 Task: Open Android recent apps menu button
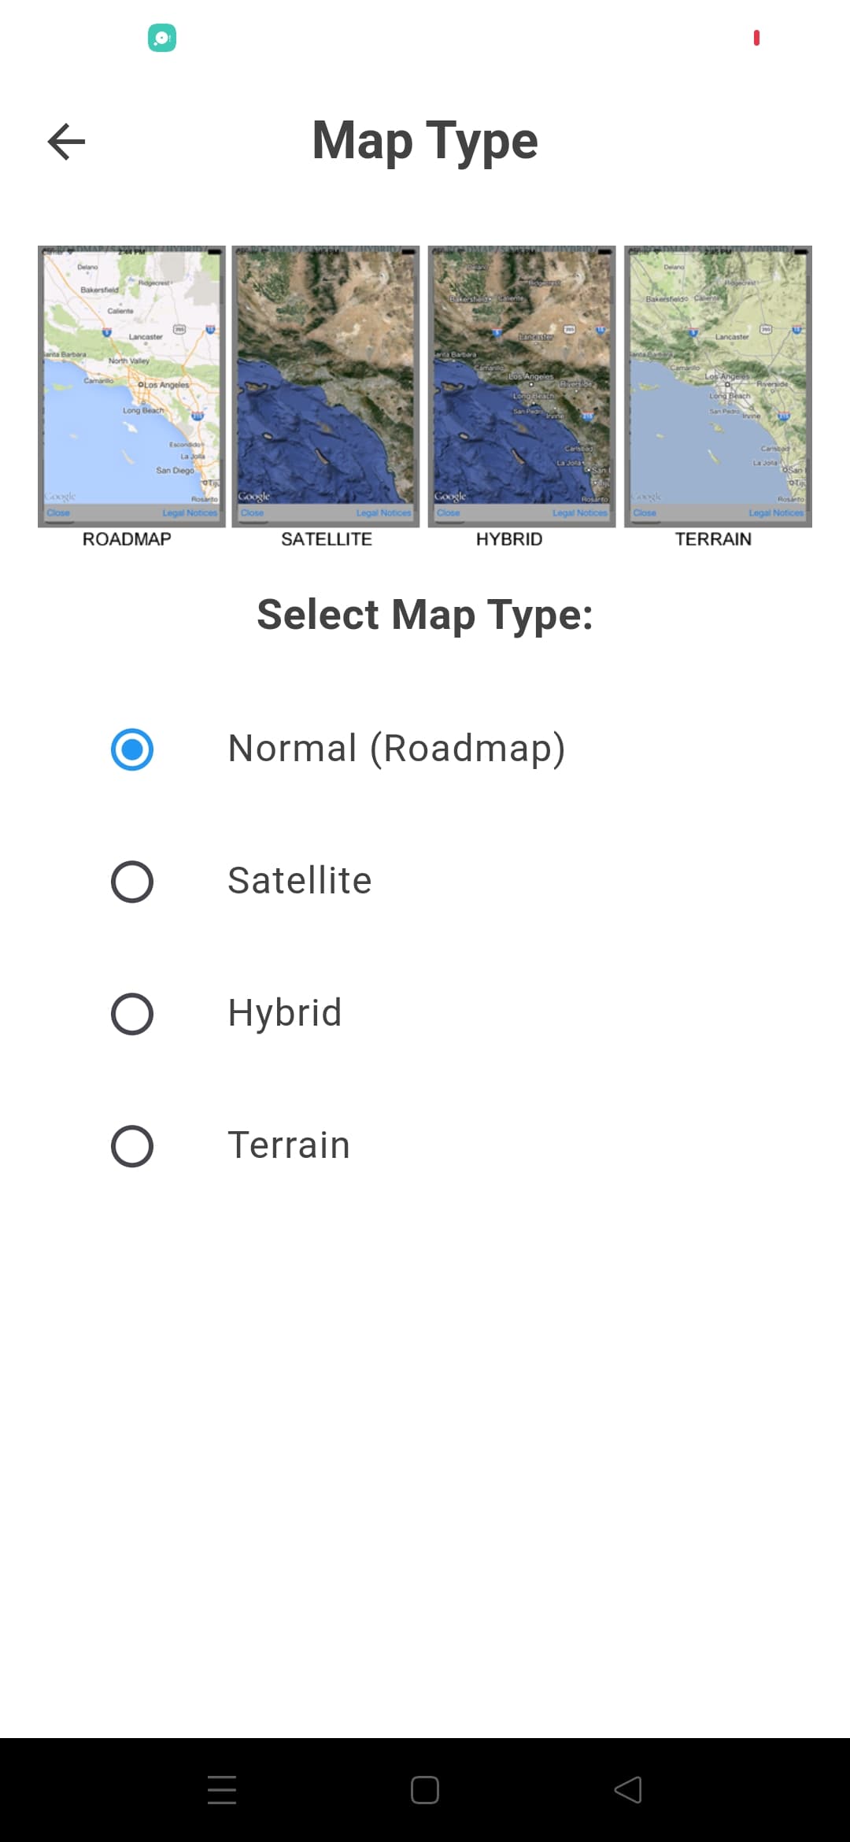pos(222,1789)
